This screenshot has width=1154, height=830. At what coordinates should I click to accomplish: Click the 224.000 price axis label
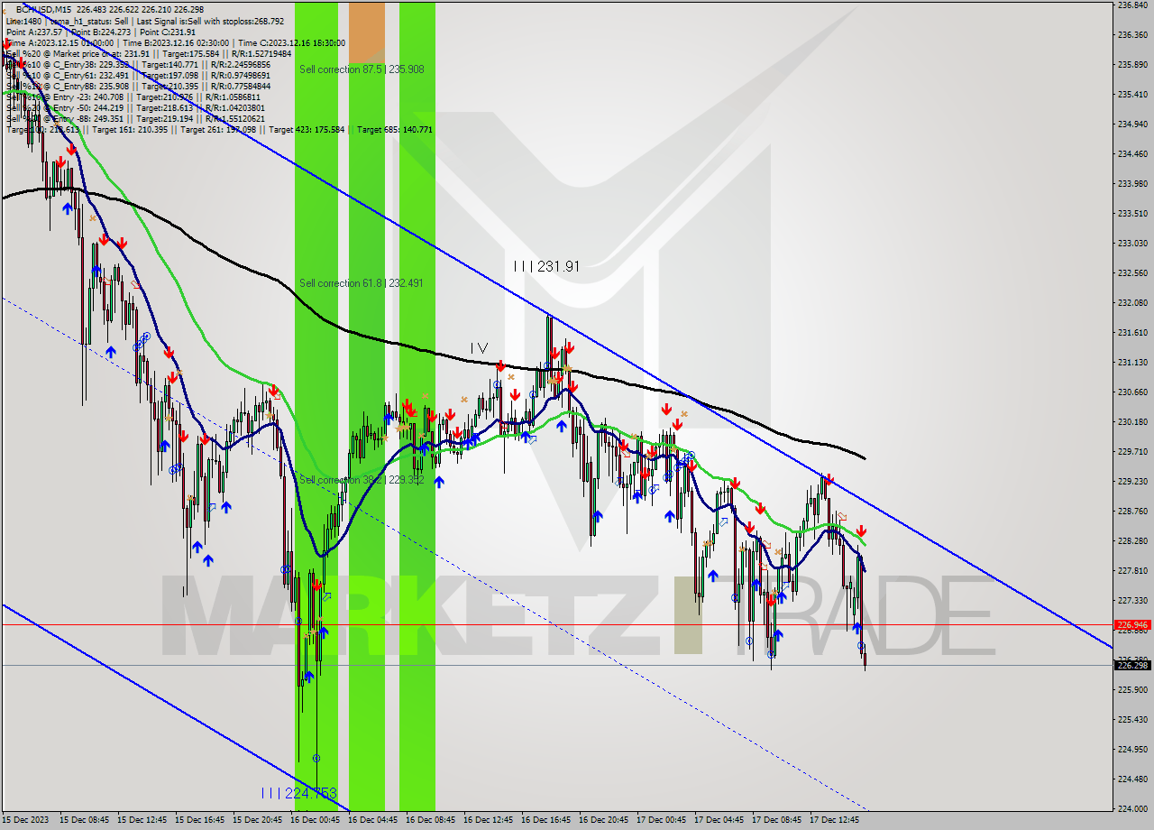[x=1132, y=808]
